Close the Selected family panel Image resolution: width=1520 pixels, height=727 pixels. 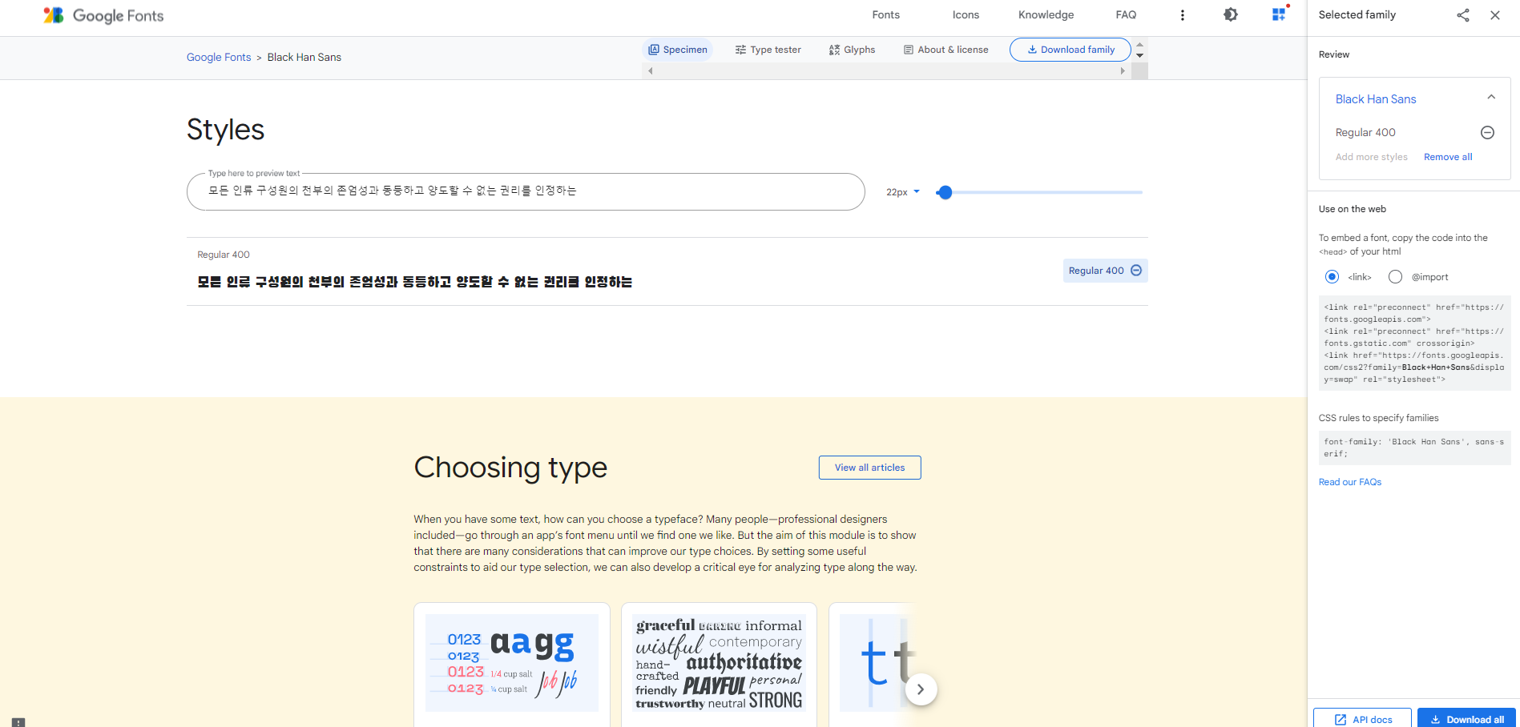[1495, 15]
